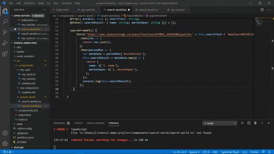
Task: Collapse the my-component folder
Action: pyautogui.click(x=29, y=88)
